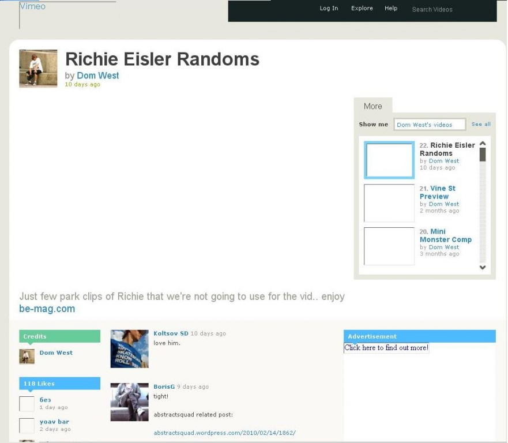
Task: Click the small Dom West avatar under Credits
Action: point(27,356)
